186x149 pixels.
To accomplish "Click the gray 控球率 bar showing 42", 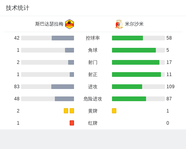I will 63,38.
